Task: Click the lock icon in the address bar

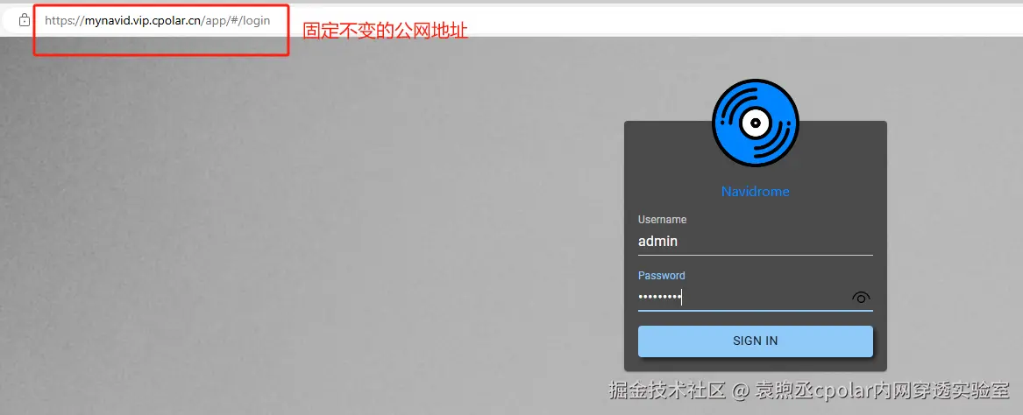Action: coord(25,20)
